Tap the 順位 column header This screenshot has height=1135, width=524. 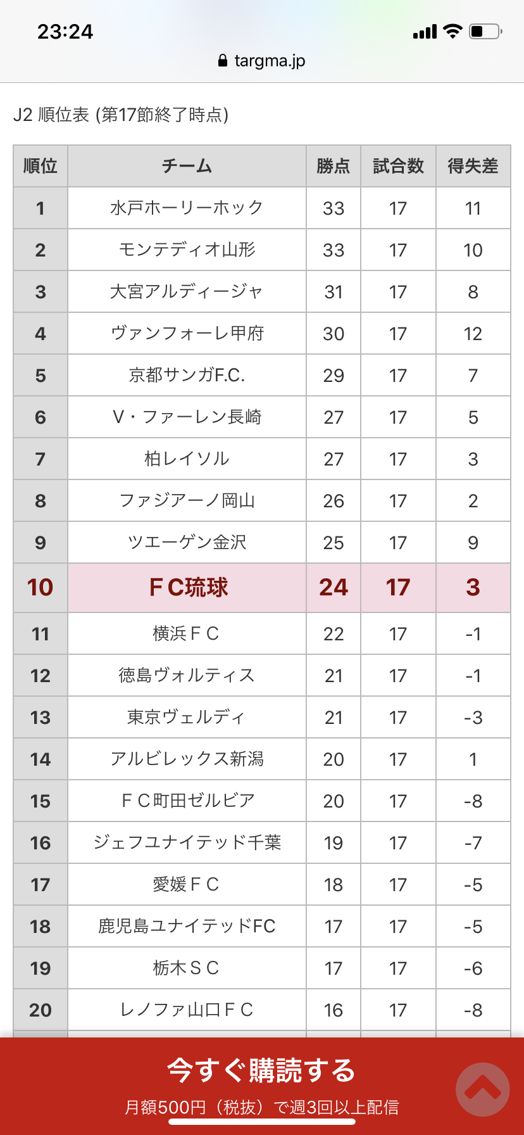coord(41,166)
